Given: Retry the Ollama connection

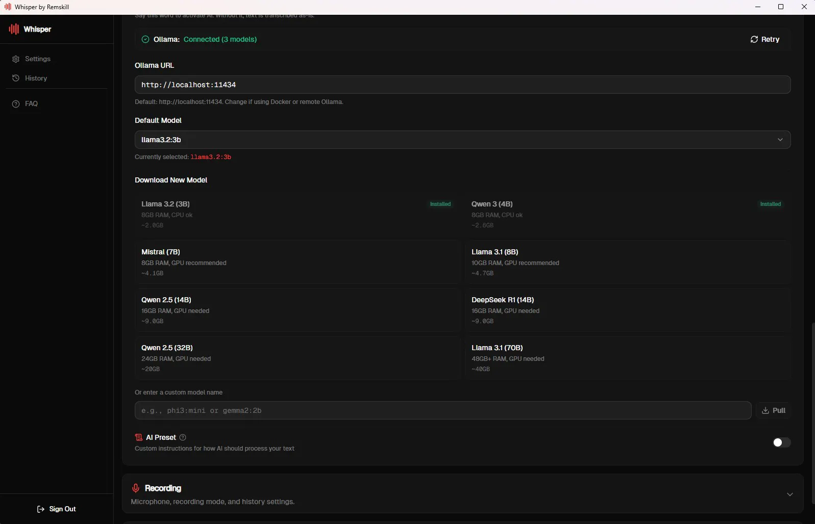Looking at the screenshot, I should click(764, 39).
